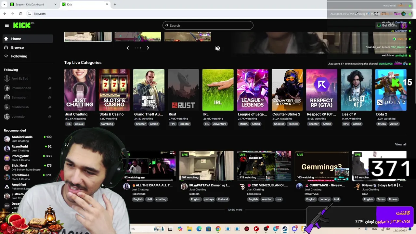
Task: Switch to Stream - Kick Dashboard tab
Action: (x=34, y=5)
